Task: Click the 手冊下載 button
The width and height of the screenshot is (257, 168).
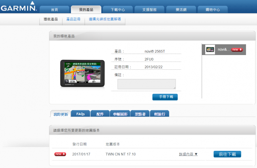Action: [x=165, y=97]
